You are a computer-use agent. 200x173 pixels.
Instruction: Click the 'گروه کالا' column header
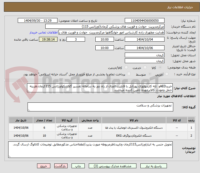pos(67,120)
